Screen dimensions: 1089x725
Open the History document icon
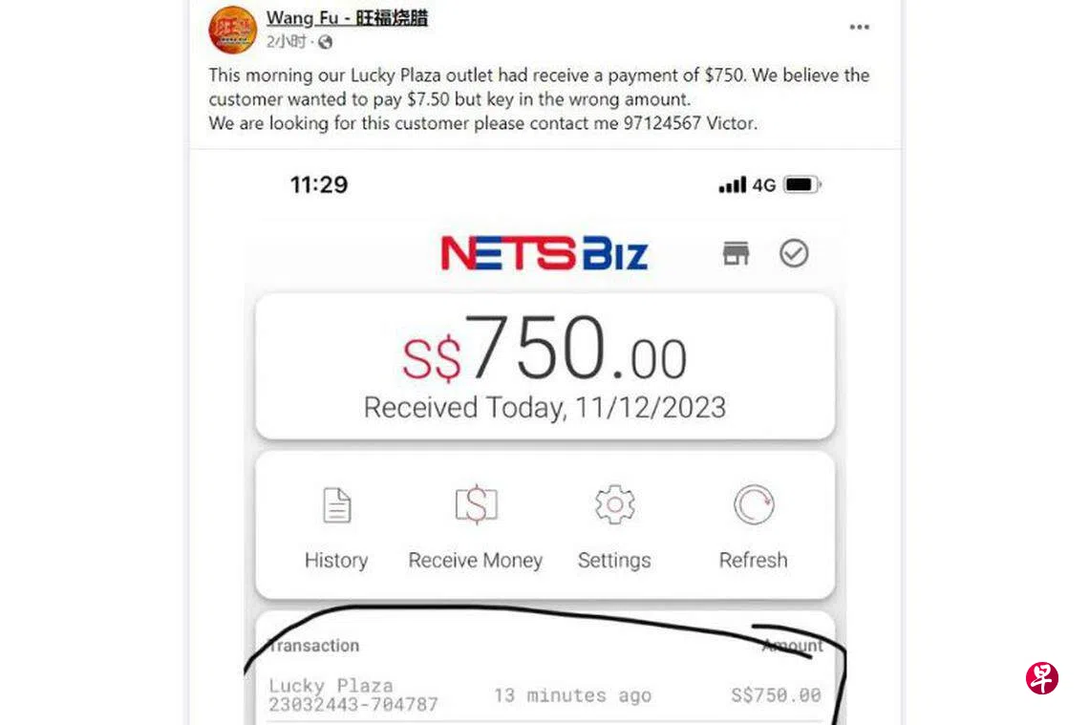click(337, 505)
